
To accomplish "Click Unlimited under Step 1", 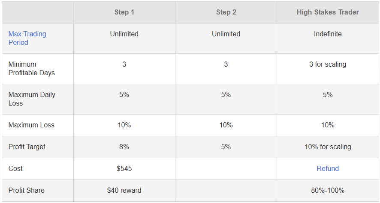I will (124, 34).
